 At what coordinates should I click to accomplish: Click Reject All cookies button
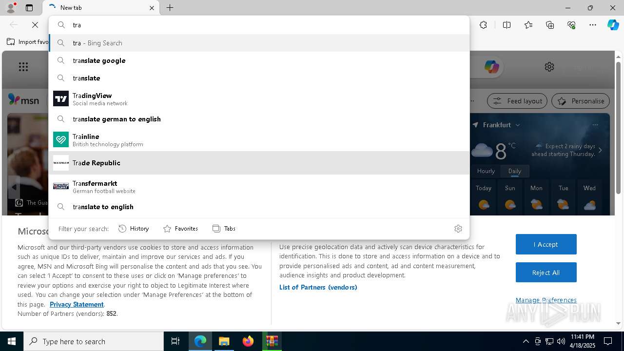click(546, 273)
